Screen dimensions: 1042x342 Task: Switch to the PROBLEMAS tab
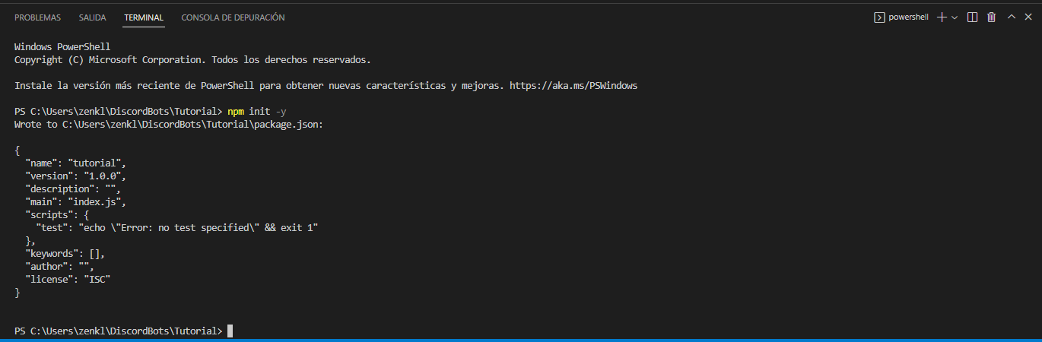tap(38, 17)
